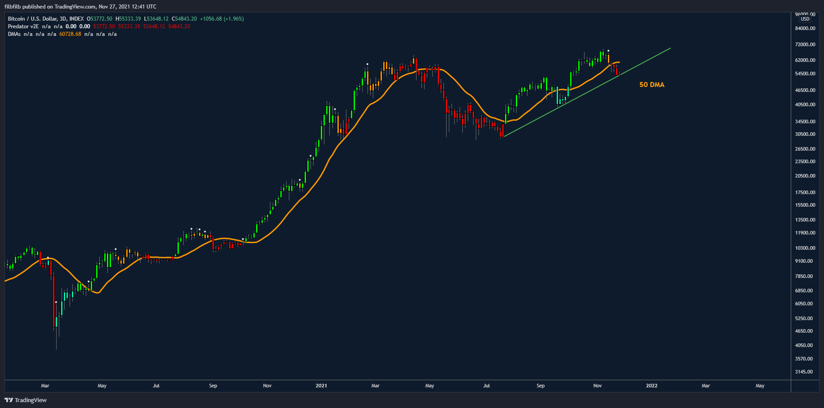Click the closing price C54843.20 in legend
The height and width of the screenshot is (408, 824).
point(184,19)
